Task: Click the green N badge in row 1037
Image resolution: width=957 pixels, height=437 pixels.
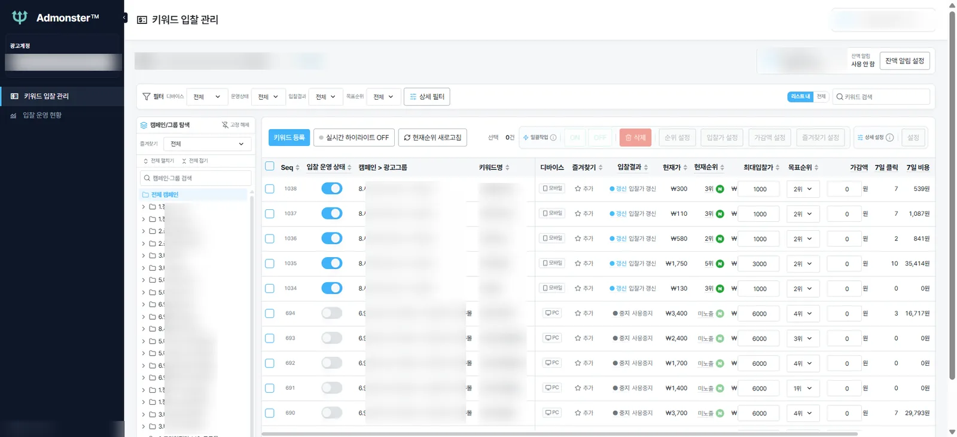Action: click(x=720, y=214)
